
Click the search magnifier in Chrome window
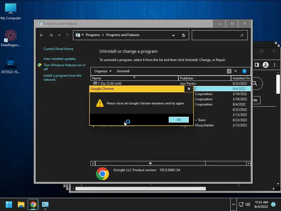point(255,84)
